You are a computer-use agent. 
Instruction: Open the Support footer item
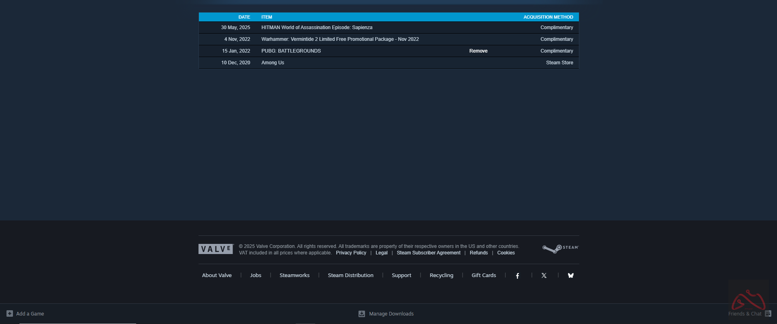click(401, 275)
